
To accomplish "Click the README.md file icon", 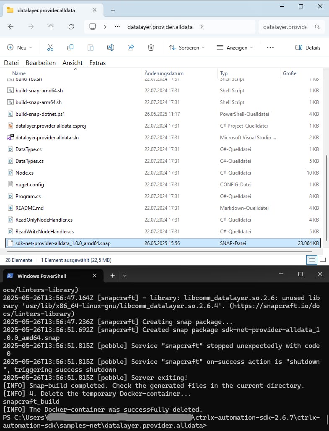I will tap(10, 208).
